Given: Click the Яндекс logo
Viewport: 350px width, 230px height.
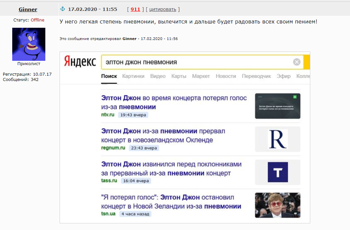Looking at the screenshot, I should 80,61.
